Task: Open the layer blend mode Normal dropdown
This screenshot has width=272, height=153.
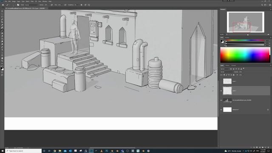Action: pyautogui.click(x=227, y=72)
